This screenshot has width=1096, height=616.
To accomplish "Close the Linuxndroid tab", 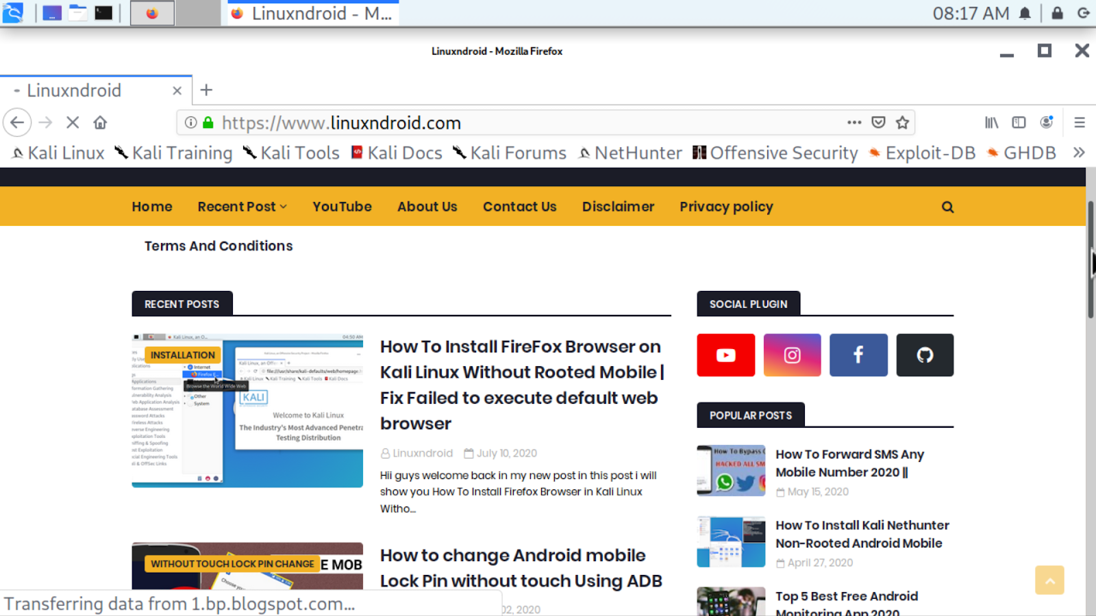I will (x=177, y=90).
